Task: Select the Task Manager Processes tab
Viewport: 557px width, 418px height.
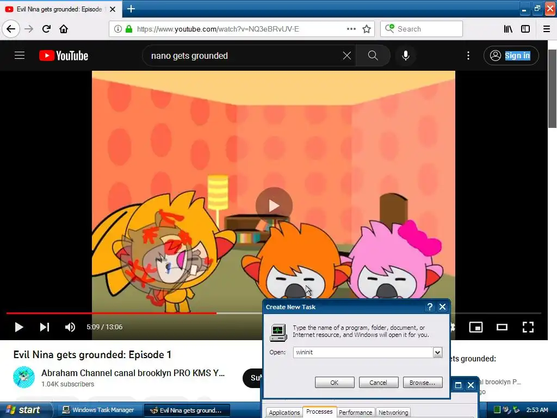Action: point(319,411)
